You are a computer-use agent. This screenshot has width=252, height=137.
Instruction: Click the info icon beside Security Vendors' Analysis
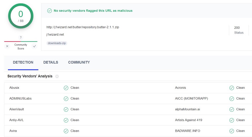tap(57, 76)
